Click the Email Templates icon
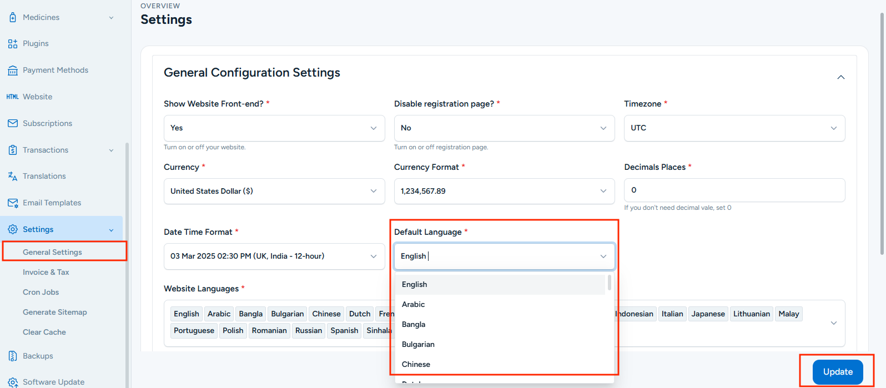The image size is (886, 388). click(13, 203)
